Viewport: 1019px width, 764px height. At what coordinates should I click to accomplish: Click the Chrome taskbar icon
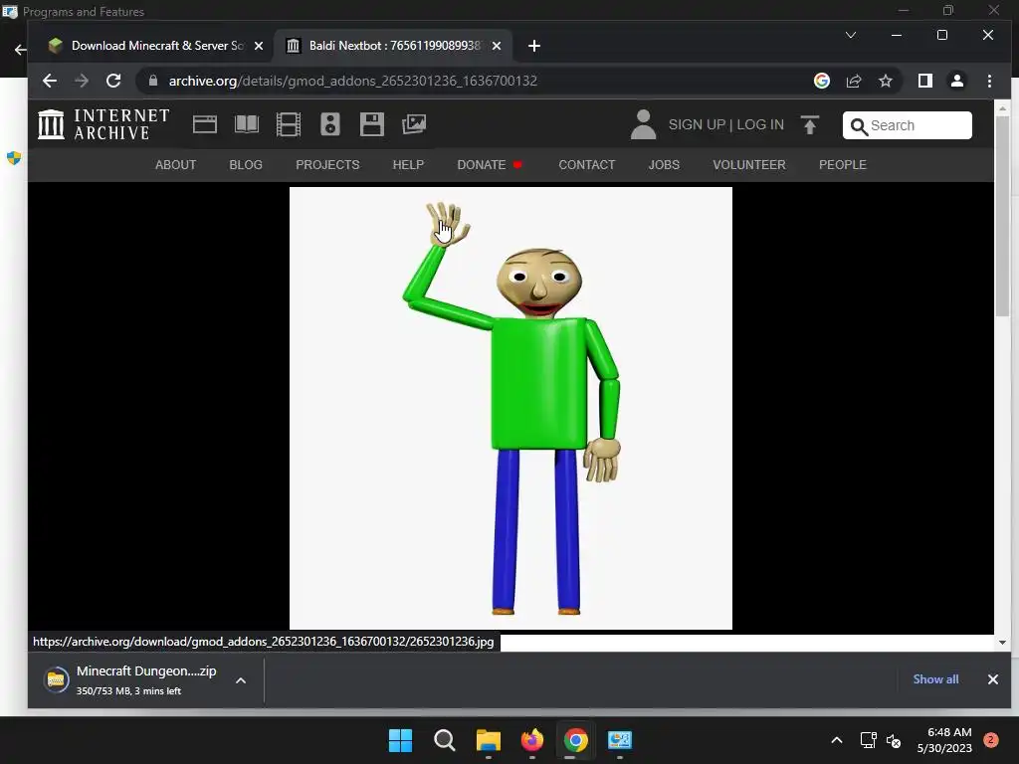pos(576,740)
